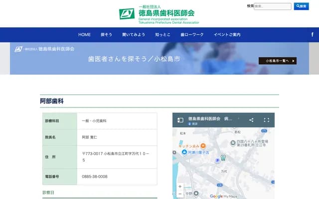Viewport: 319px width, 199px height.
Task: Click the 小松島市一覧へ button
Action: click(x=278, y=61)
